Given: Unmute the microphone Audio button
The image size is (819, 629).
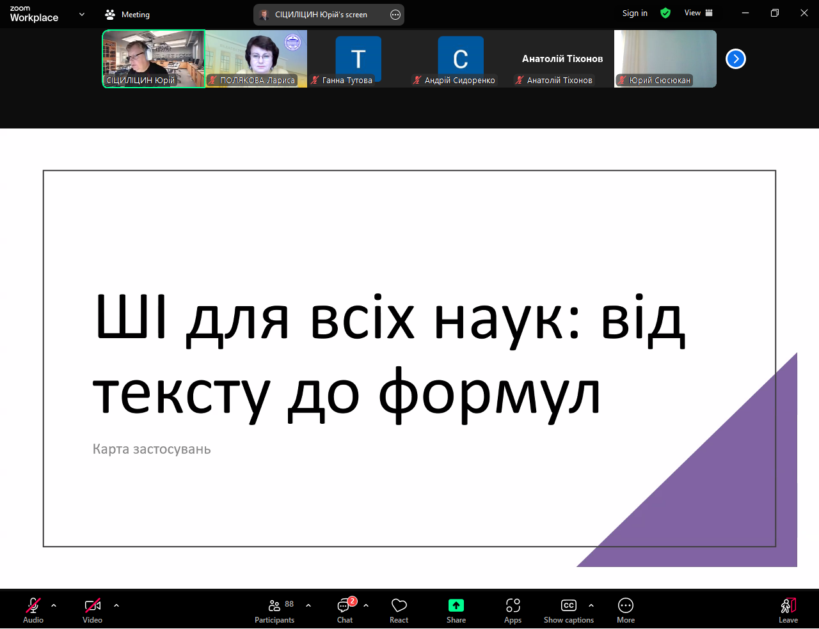Looking at the screenshot, I should point(33,610).
